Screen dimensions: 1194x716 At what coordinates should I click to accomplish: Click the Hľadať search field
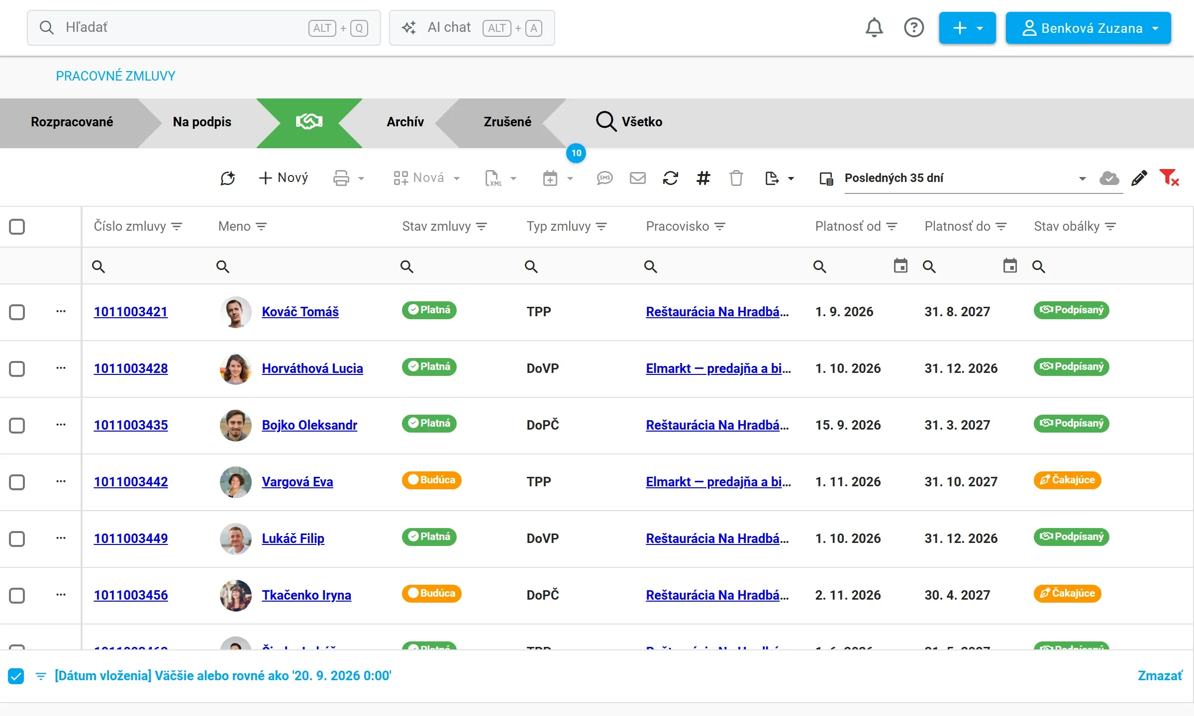point(204,28)
